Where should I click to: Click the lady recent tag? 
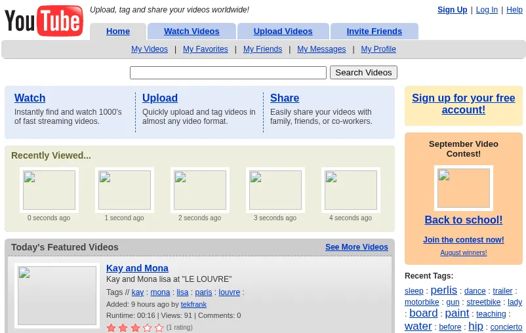(515, 302)
